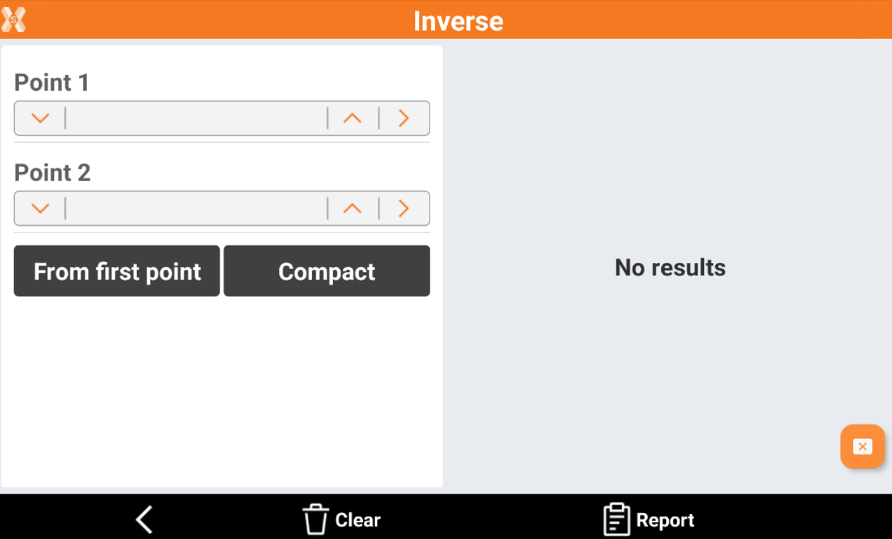
Task: Tap the orange floating delete button
Action: [862, 447]
